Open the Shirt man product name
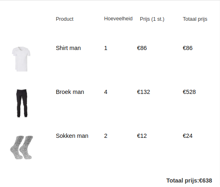Screen dimensions: 220x187 (x=68, y=48)
